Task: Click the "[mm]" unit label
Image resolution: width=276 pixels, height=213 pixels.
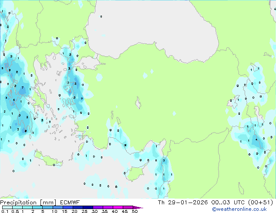Action: click(x=48, y=203)
